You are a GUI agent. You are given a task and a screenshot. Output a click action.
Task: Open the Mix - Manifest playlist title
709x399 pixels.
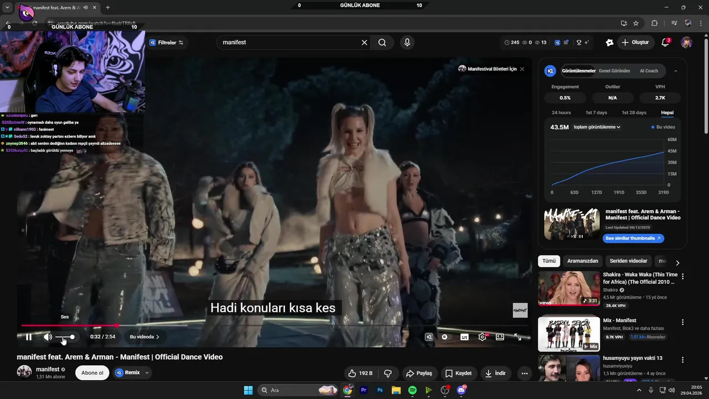619,320
